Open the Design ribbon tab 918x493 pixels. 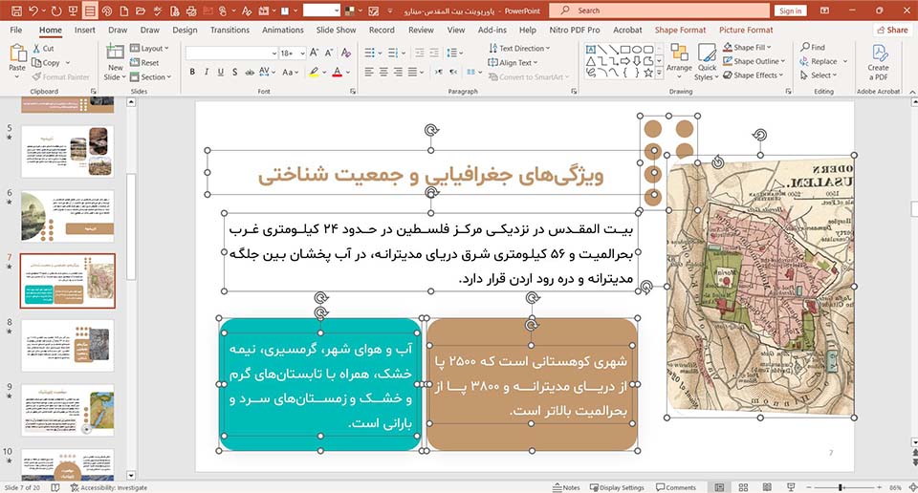pyautogui.click(x=185, y=30)
